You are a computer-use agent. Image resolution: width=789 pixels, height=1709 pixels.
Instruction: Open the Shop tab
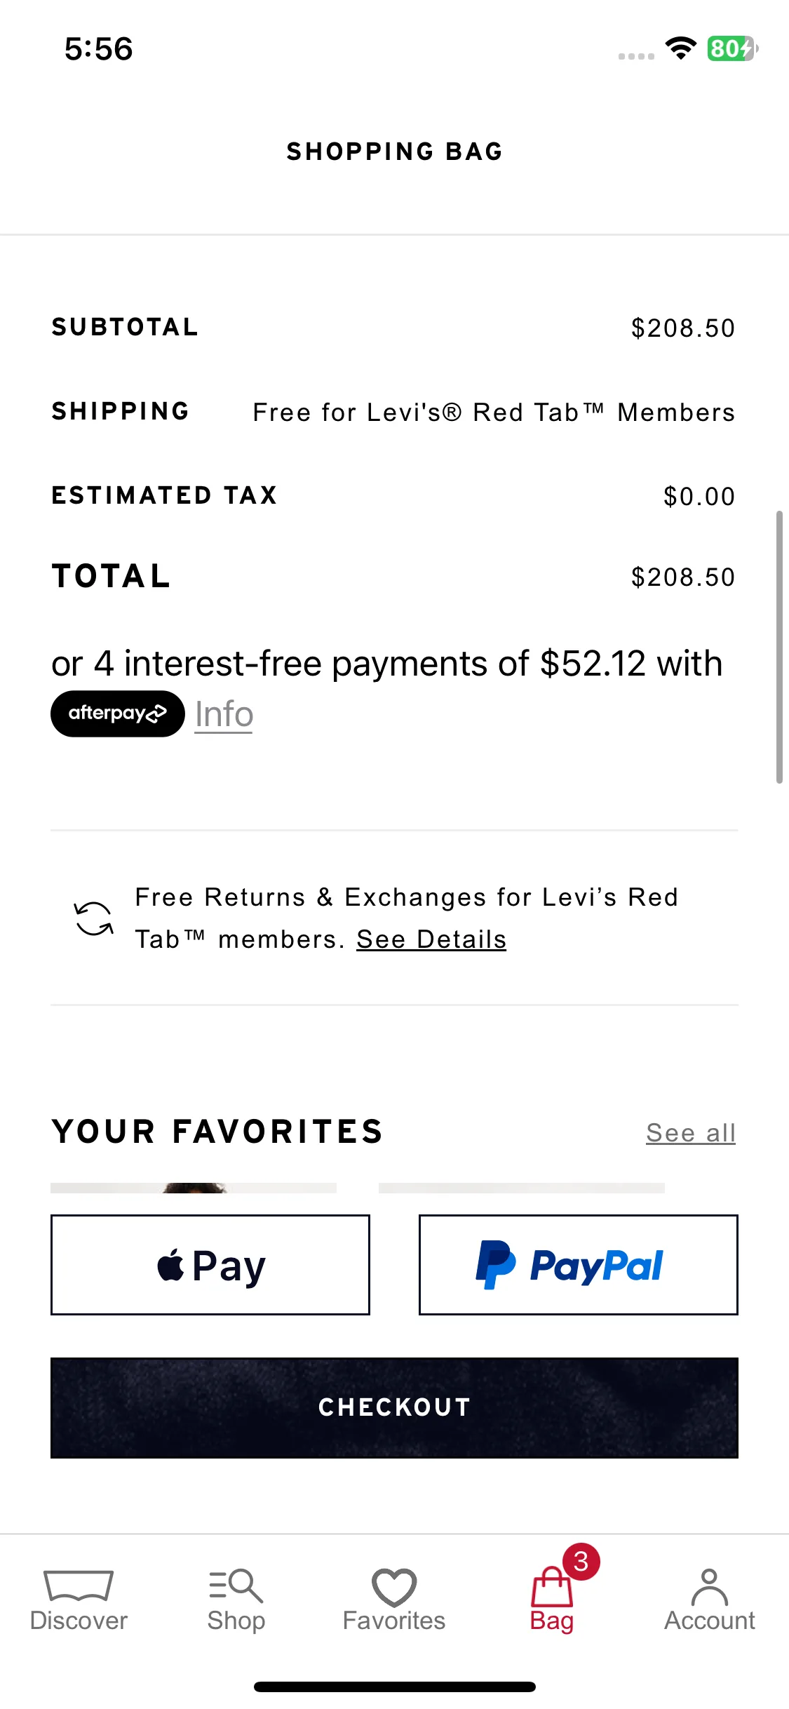click(236, 1600)
